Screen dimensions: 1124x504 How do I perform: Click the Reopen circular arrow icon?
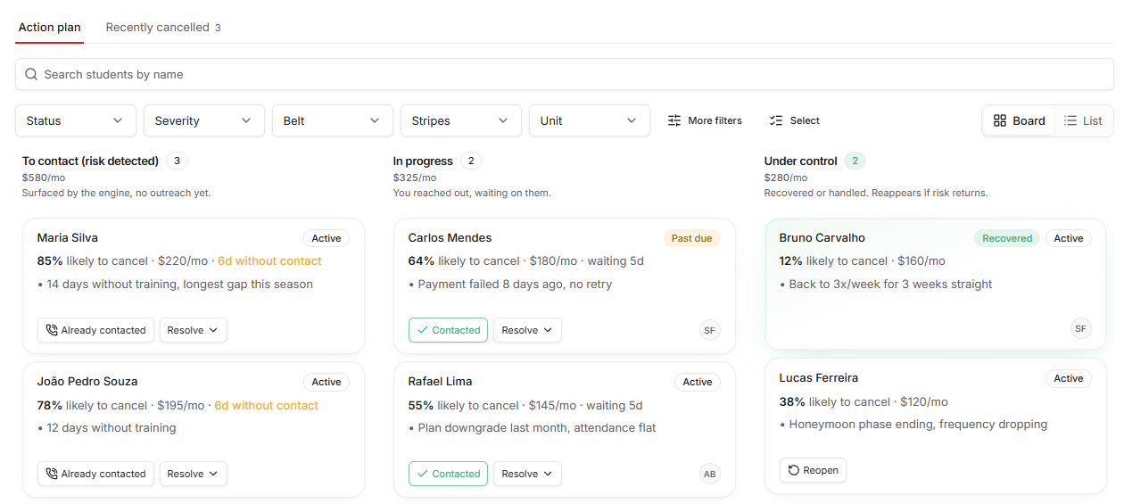[x=794, y=470]
